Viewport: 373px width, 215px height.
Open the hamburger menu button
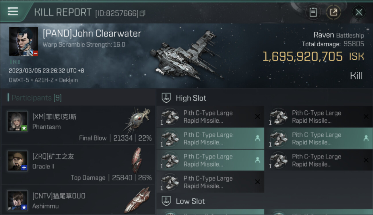click(13, 12)
